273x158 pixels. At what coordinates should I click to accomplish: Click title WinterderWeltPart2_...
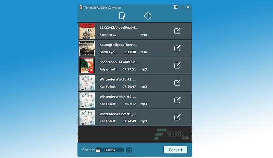(118, 97)
